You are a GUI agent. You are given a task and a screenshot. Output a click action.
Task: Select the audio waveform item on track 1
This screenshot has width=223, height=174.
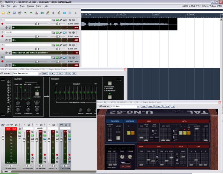(x=129, y=24)
